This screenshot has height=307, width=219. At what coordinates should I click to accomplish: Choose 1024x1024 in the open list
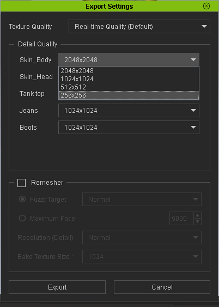pyautogui.click(x=129, y=79)
